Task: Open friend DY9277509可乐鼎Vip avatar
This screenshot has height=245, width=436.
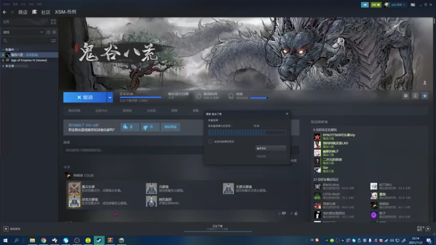Action: (x=317, y=137)
